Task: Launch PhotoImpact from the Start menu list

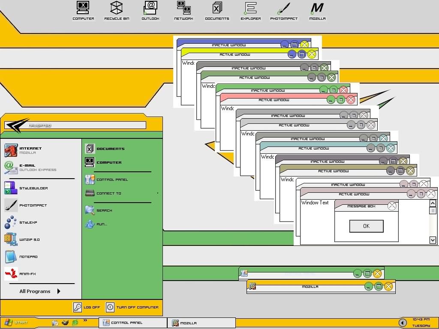Action: 25,205
